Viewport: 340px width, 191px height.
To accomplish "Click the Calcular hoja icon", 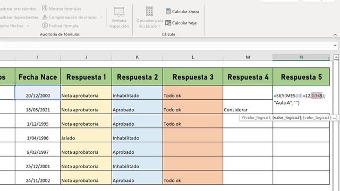I will [x=168, y=23].
